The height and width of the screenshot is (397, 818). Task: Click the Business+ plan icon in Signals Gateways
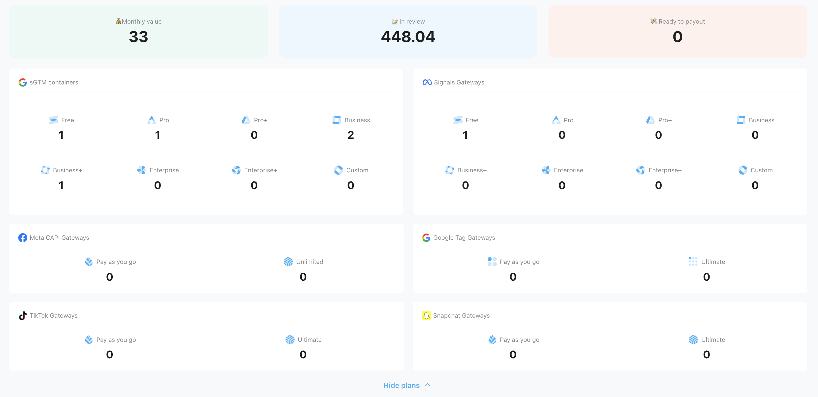pyautogui.click(x=450, y=170)
